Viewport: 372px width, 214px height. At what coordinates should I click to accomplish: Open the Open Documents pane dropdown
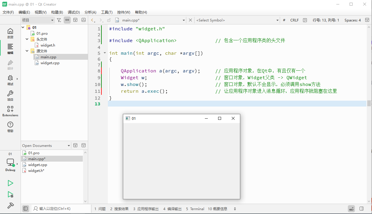click(46, 145)
